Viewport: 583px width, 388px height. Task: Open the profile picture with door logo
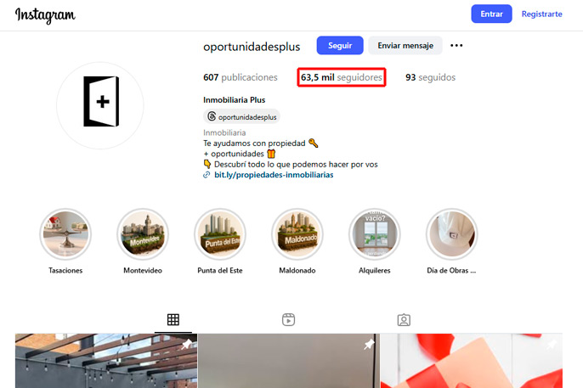100,105
